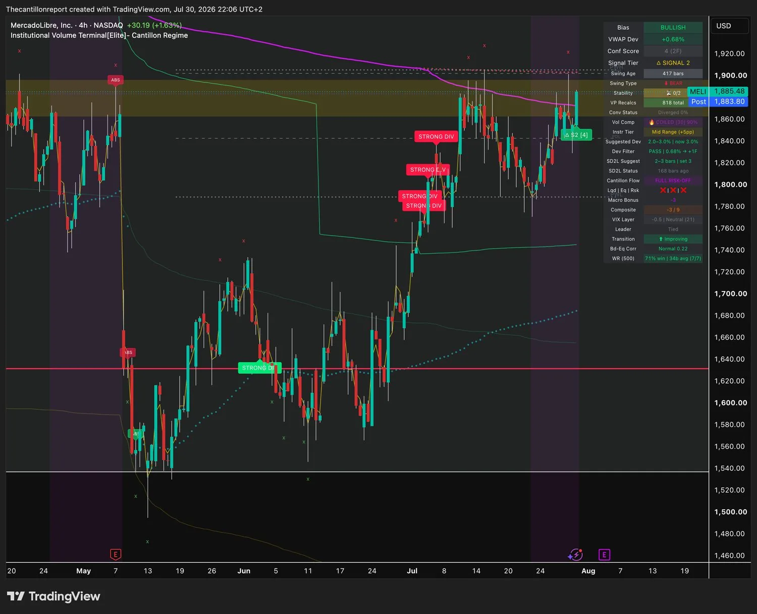757x614 pixels.
Task: Click the Transition Improving cell
Action: (673, 239)
